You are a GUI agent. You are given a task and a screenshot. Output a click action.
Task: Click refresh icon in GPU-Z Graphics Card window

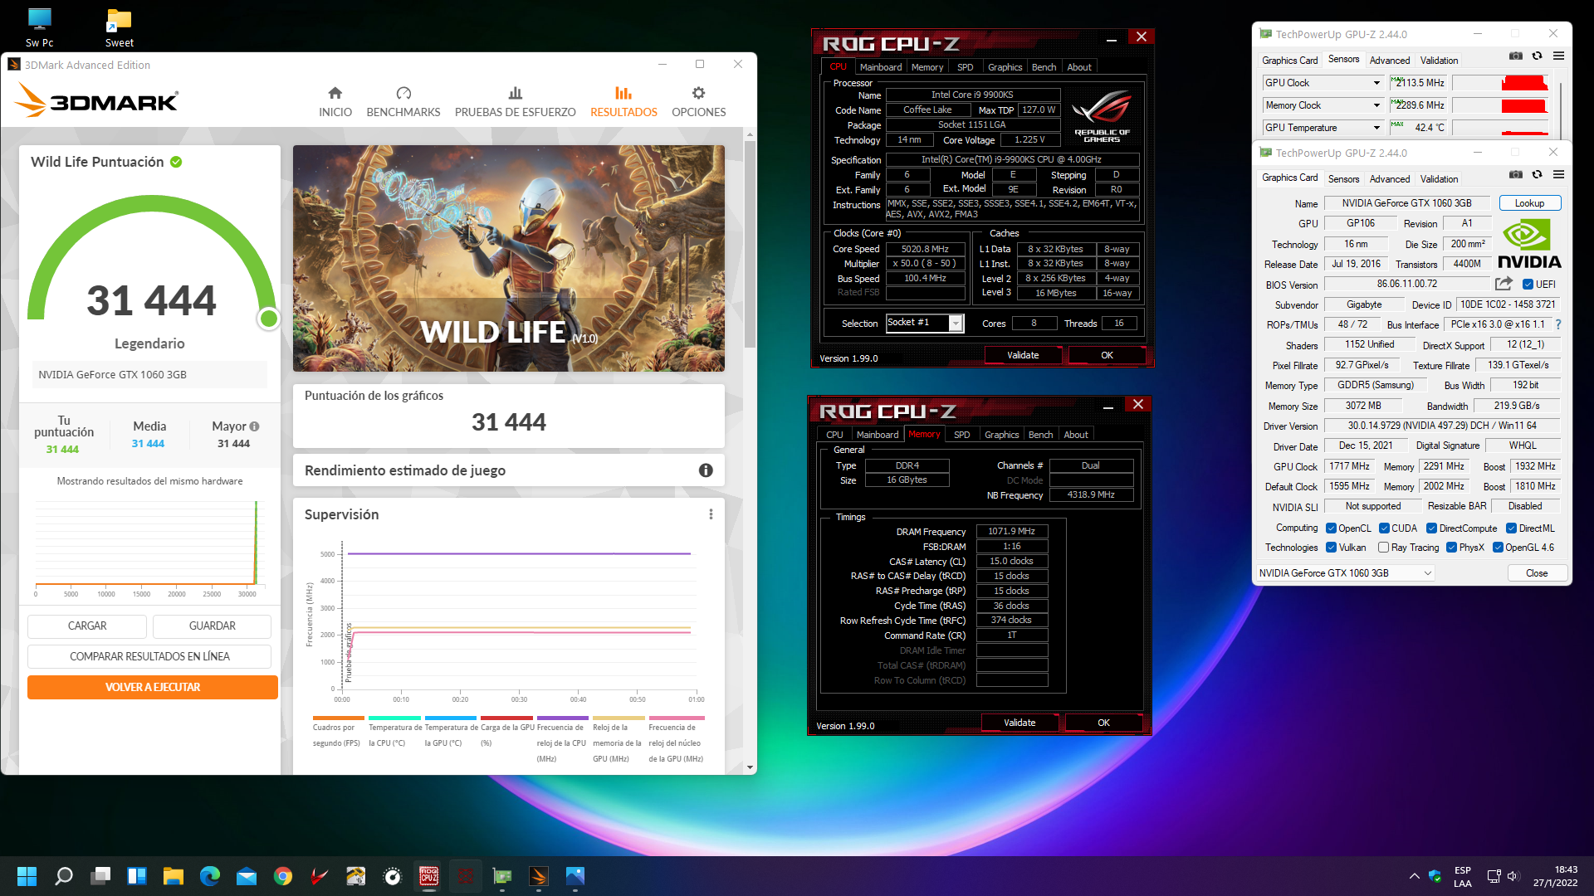[1537, 175]
